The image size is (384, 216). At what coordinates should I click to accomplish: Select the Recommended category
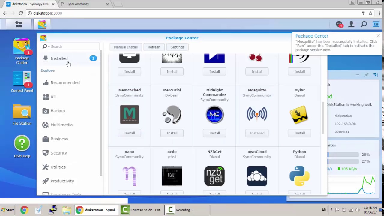(70, 82)
